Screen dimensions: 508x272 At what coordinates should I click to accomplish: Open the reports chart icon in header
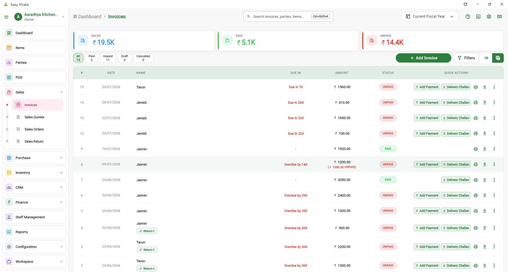[x=478, y=16]
